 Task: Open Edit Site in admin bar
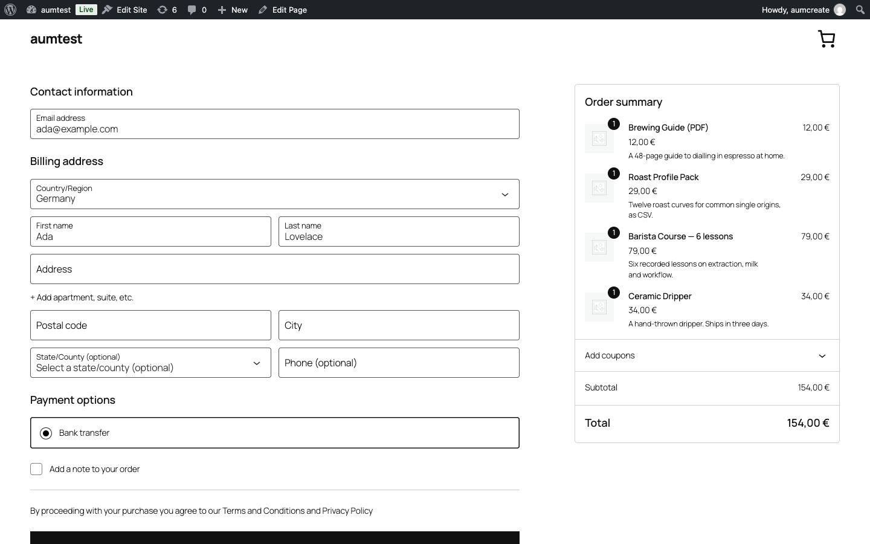[x=124, y=10]
